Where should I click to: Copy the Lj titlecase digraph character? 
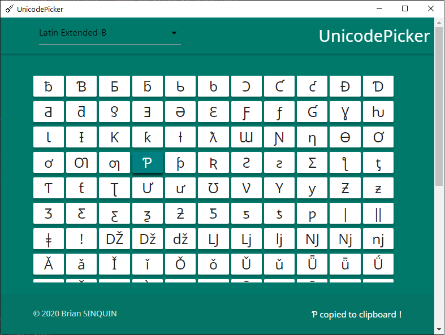pos(247,239)
